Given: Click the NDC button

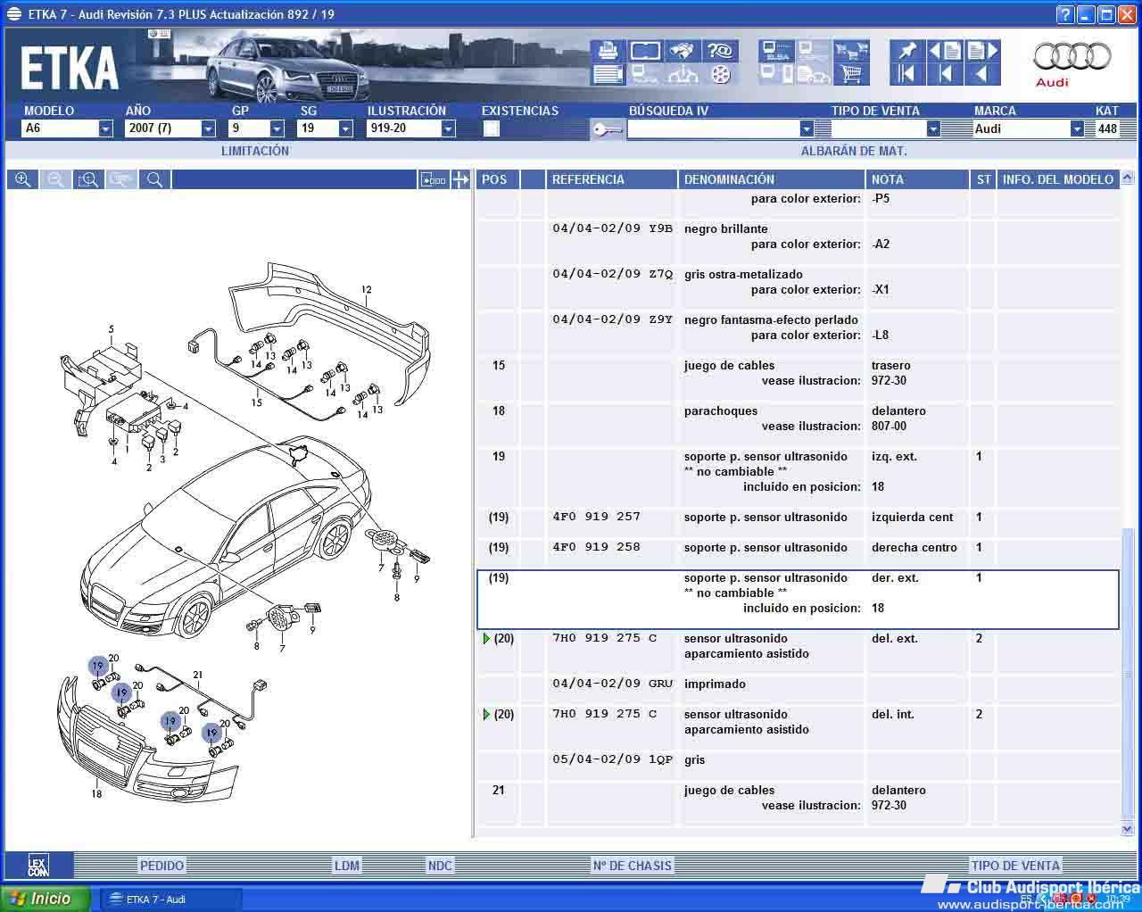Looking at the screenshot, I should [440, 865].
